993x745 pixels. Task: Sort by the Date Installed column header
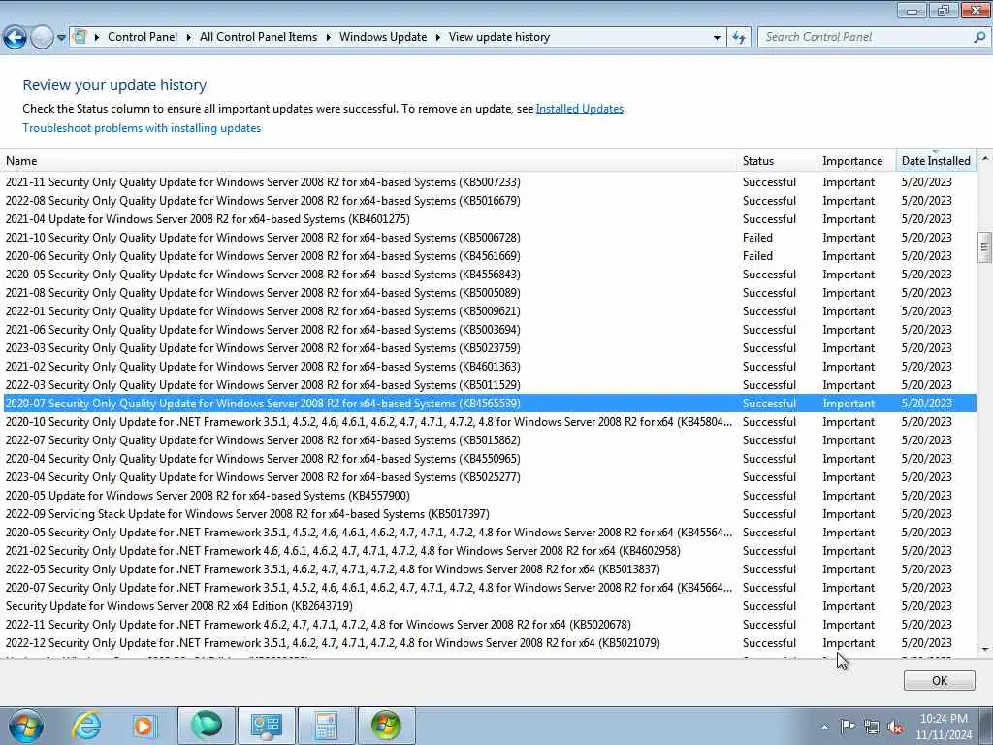pos(936,161)
